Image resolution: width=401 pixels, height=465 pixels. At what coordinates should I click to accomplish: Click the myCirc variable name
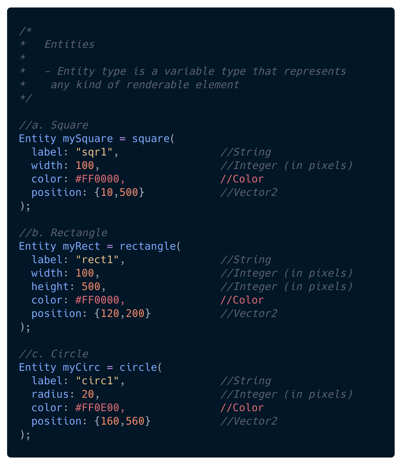tap(81, 367)
